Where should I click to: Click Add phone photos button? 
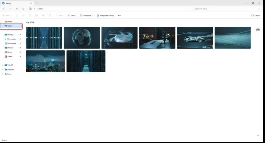(x=105, y=16)
